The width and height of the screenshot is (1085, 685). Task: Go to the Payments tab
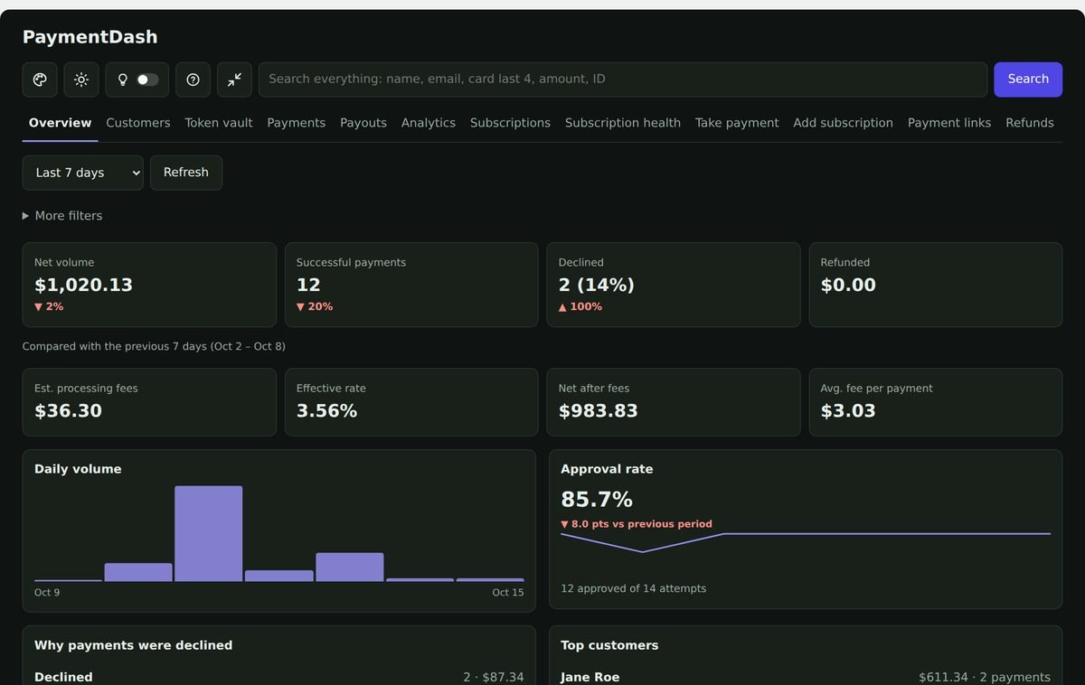pyautogui.click(x=297, y=123)
